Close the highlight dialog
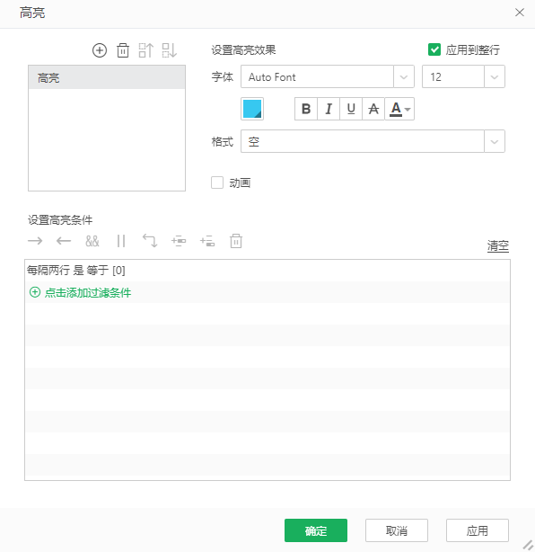This screenshot has width=535, height=552. point(520,13)
